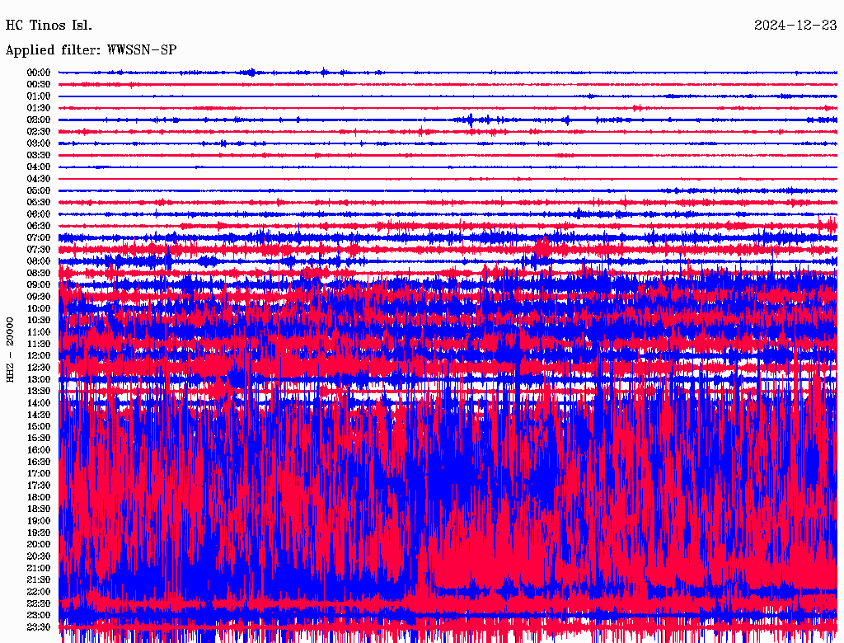Click the 20:00 time label

(39, 544)
